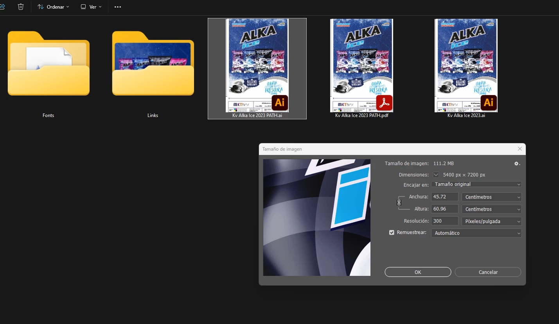Click the Resolución value field
The image size is (559, 324).
coord(445,221)
